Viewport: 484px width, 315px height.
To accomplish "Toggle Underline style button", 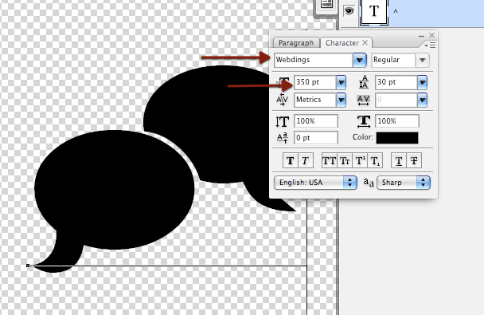I will coord(399,161).
